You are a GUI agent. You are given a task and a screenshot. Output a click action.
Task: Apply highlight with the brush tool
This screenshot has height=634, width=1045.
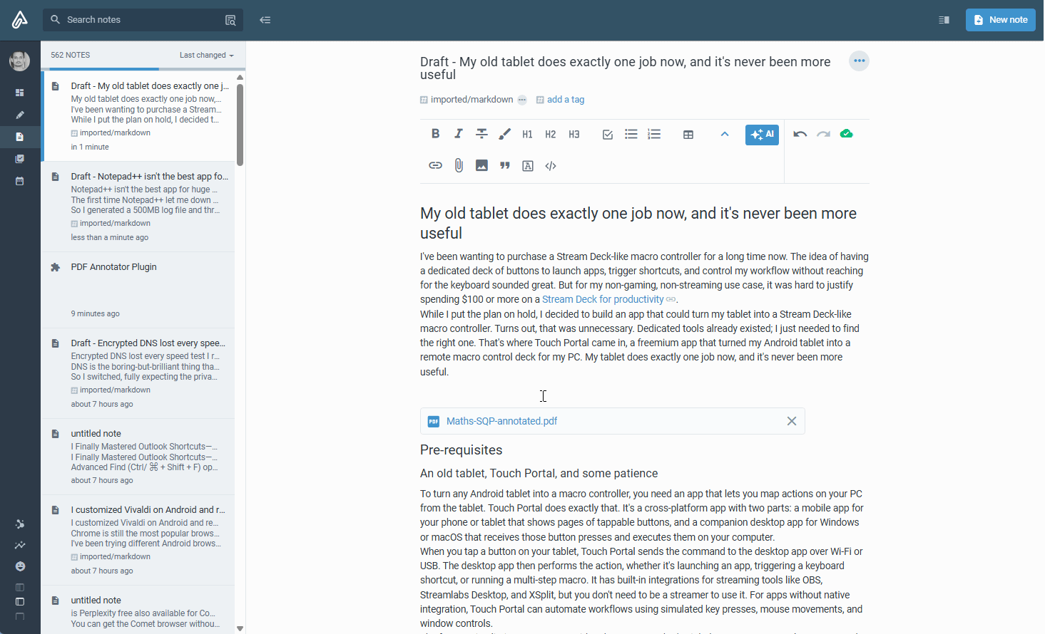pyautogui.click(x=505, y=134)
